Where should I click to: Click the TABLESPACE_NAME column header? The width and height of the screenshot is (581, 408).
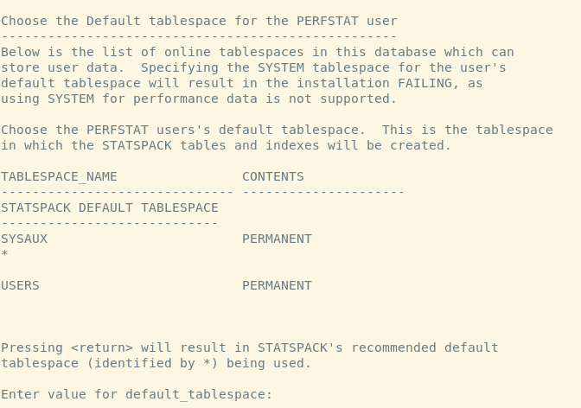tap(59, 176)
